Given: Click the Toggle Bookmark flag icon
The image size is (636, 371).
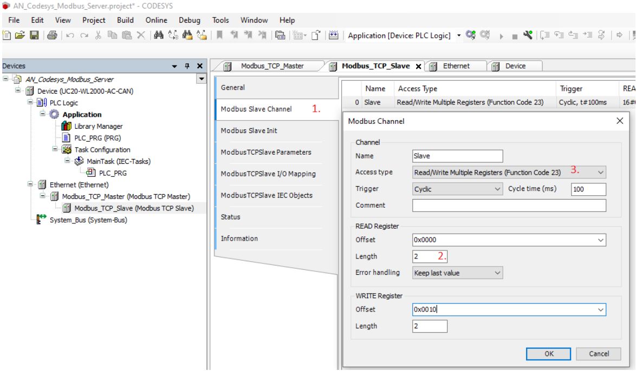Looking at the screenshot, I should [x=219, y=35].
